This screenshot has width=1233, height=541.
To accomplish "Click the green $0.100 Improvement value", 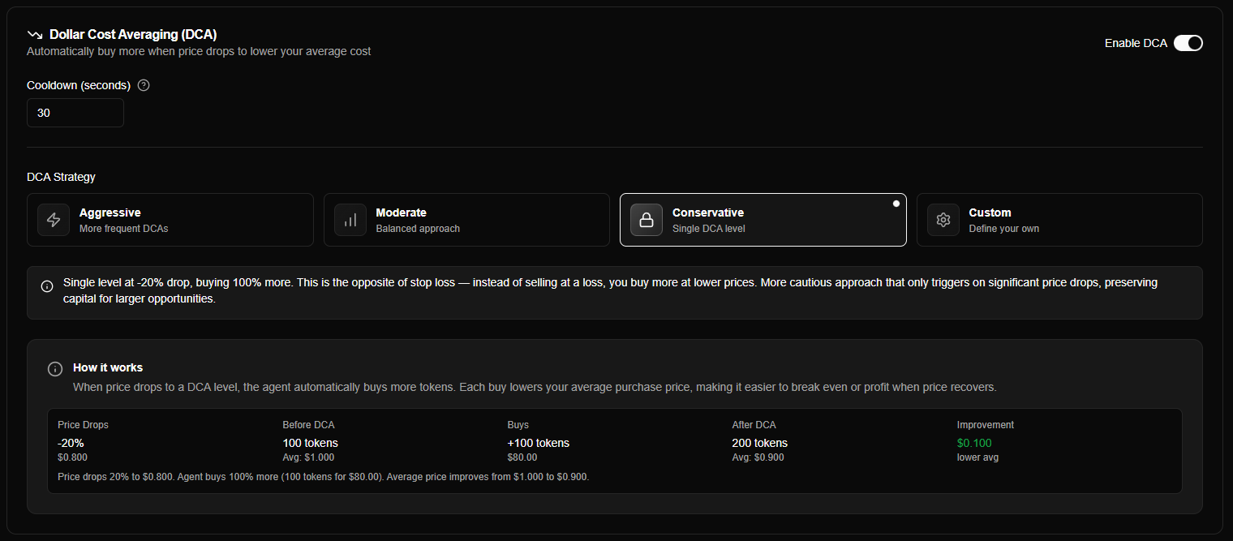I will pyautogui.click(x=974, y=443).
